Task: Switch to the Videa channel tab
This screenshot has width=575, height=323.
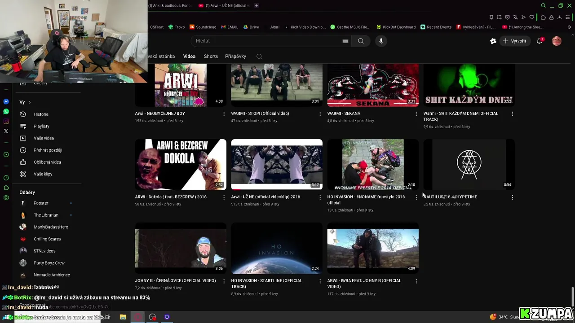Action: click(189, 57)
